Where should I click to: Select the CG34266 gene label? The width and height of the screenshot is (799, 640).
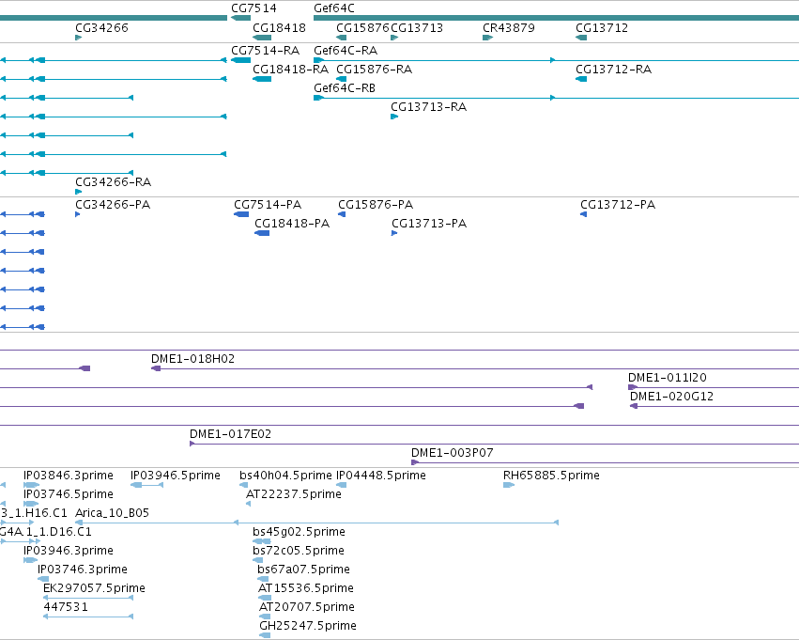coord(102,27)
